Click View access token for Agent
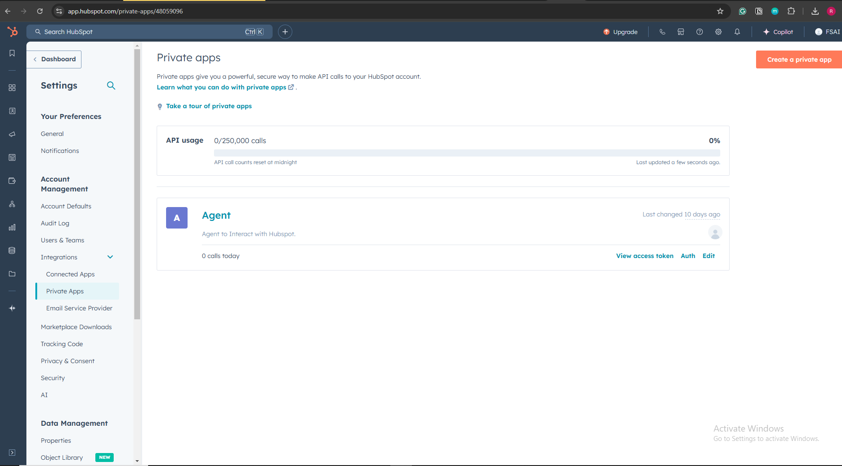Image resolution: width=842 pixels, height=466 pixels. click(645, 256)
